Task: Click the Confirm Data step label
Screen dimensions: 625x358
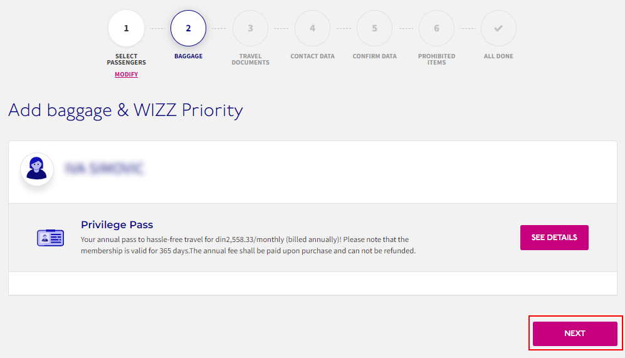Action: 374,56
